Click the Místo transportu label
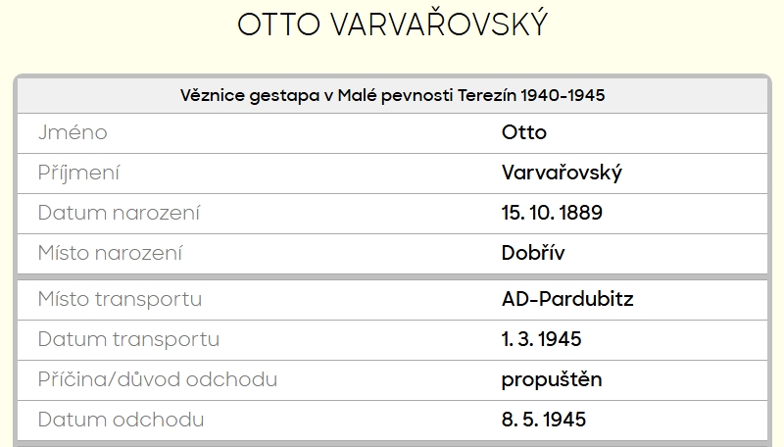The image size is (784, 447). pos(120,299)
